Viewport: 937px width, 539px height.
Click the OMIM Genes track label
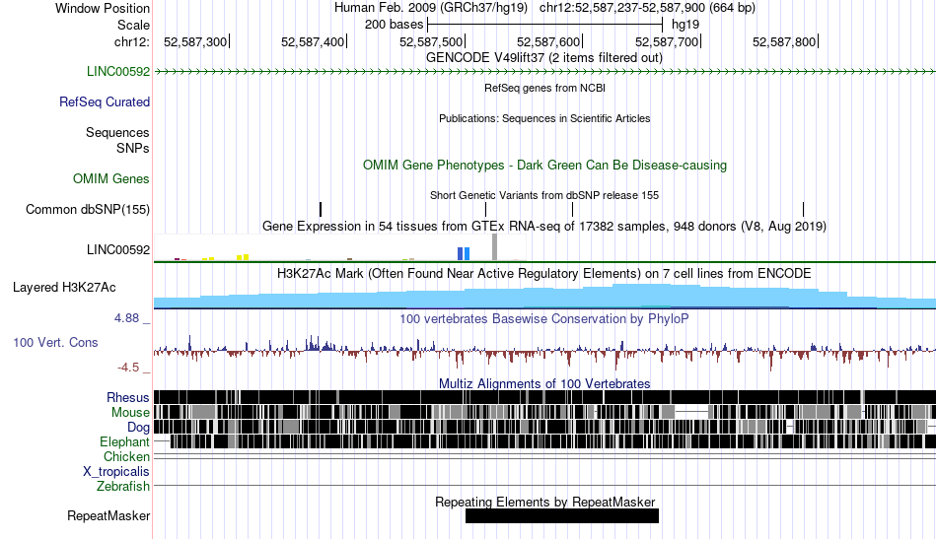(111, 178)
